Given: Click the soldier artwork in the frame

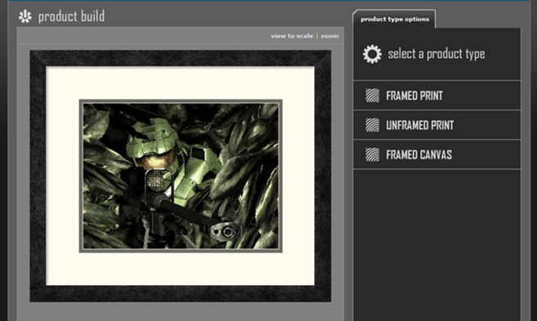Looking at the screenshot, I should tap(181, 176).
